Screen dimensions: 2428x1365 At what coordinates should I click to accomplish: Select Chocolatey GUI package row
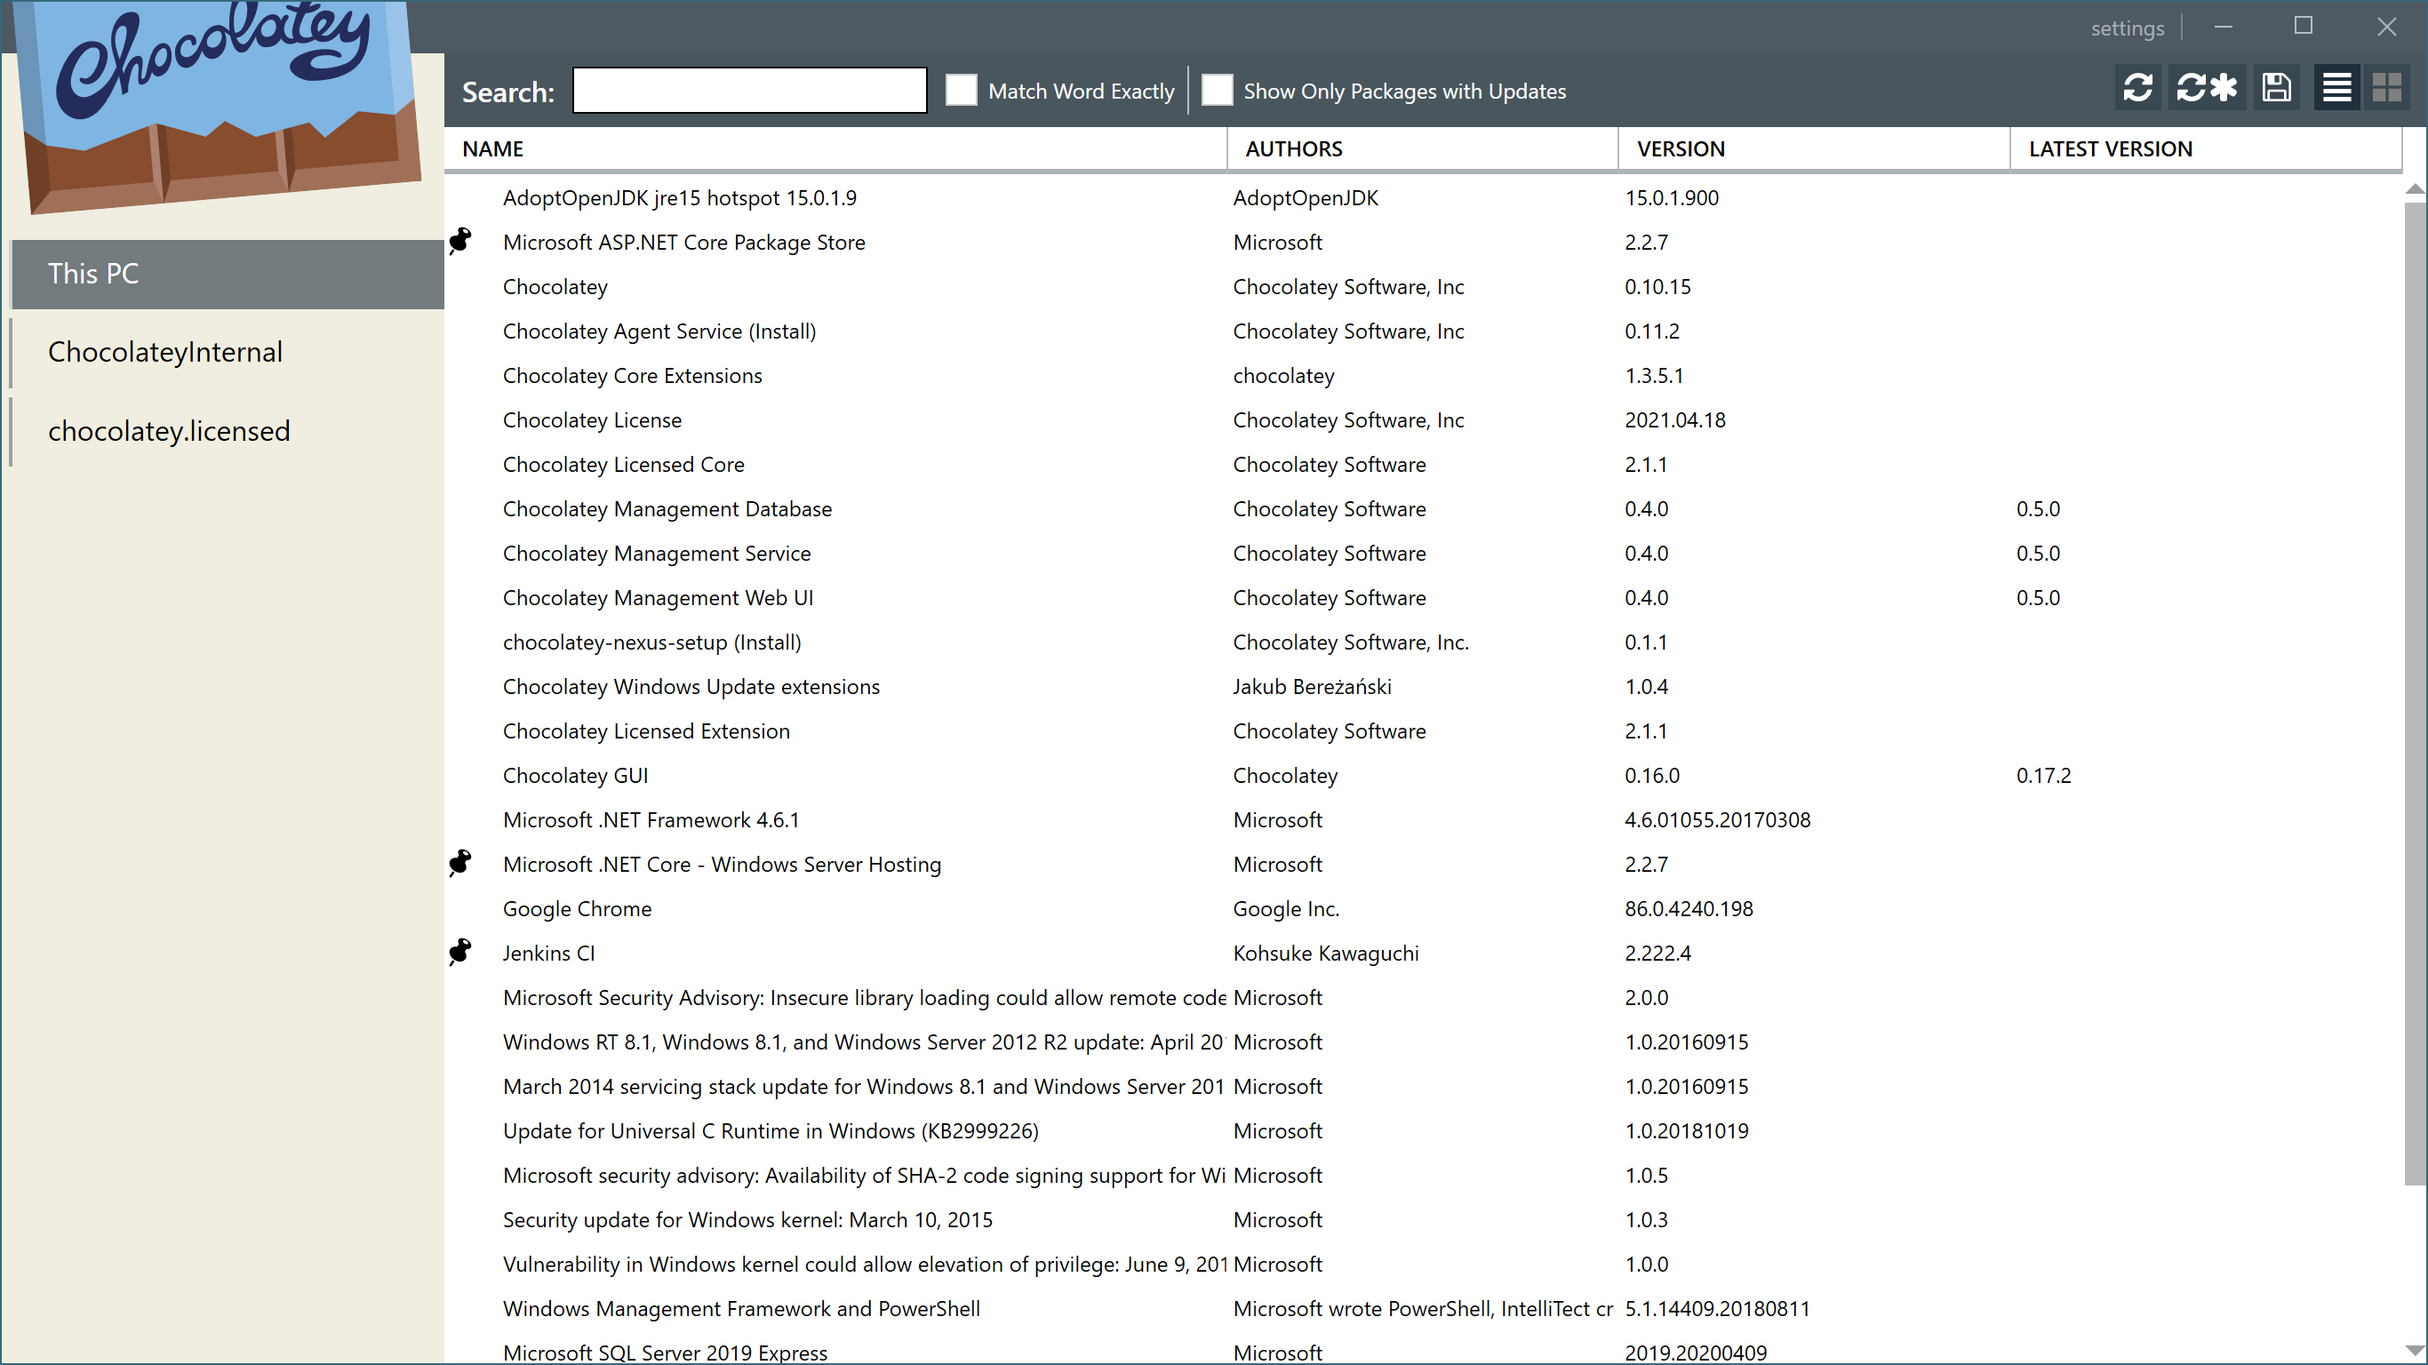click(x=1423, y=775)
